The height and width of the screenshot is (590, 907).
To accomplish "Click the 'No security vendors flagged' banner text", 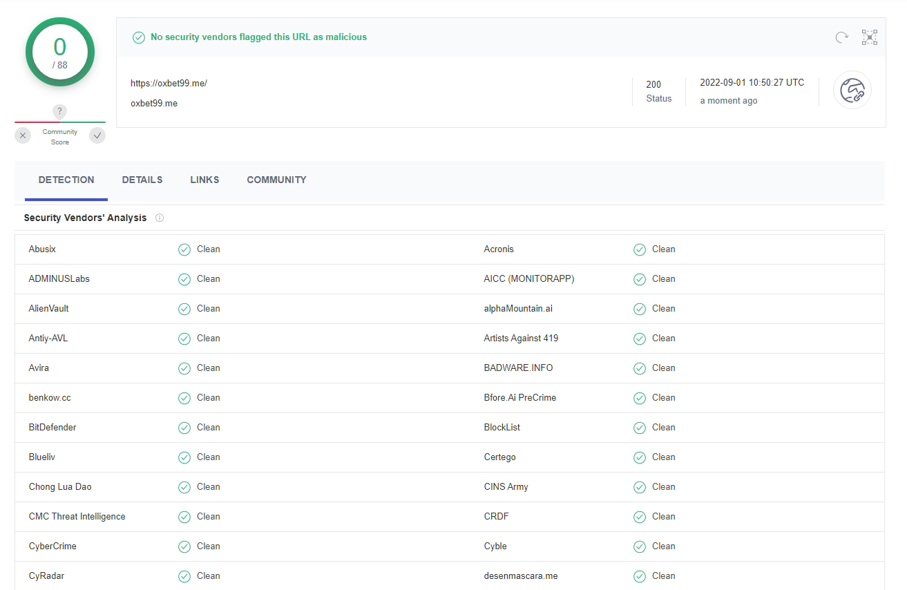I will 259,37.
